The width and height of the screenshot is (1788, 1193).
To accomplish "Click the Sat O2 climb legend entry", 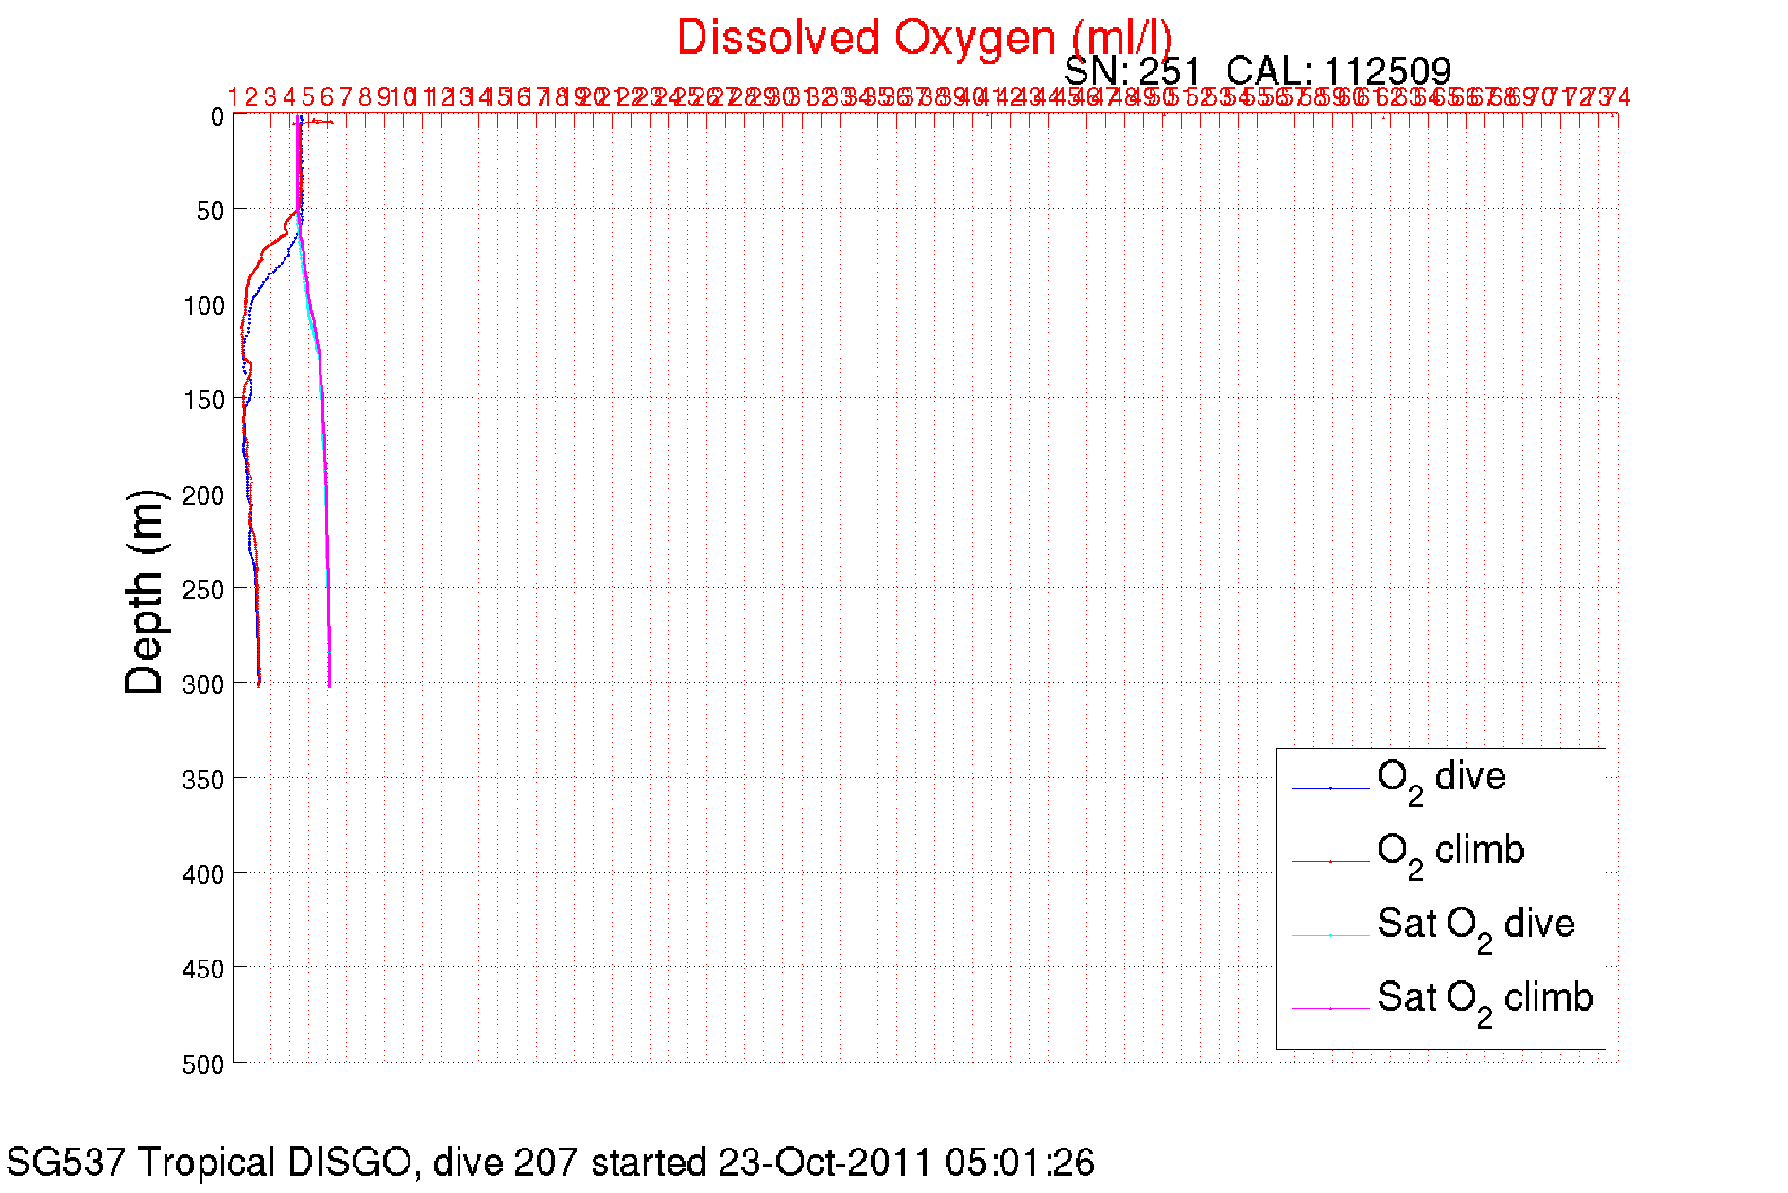I will point(1485,1003).
